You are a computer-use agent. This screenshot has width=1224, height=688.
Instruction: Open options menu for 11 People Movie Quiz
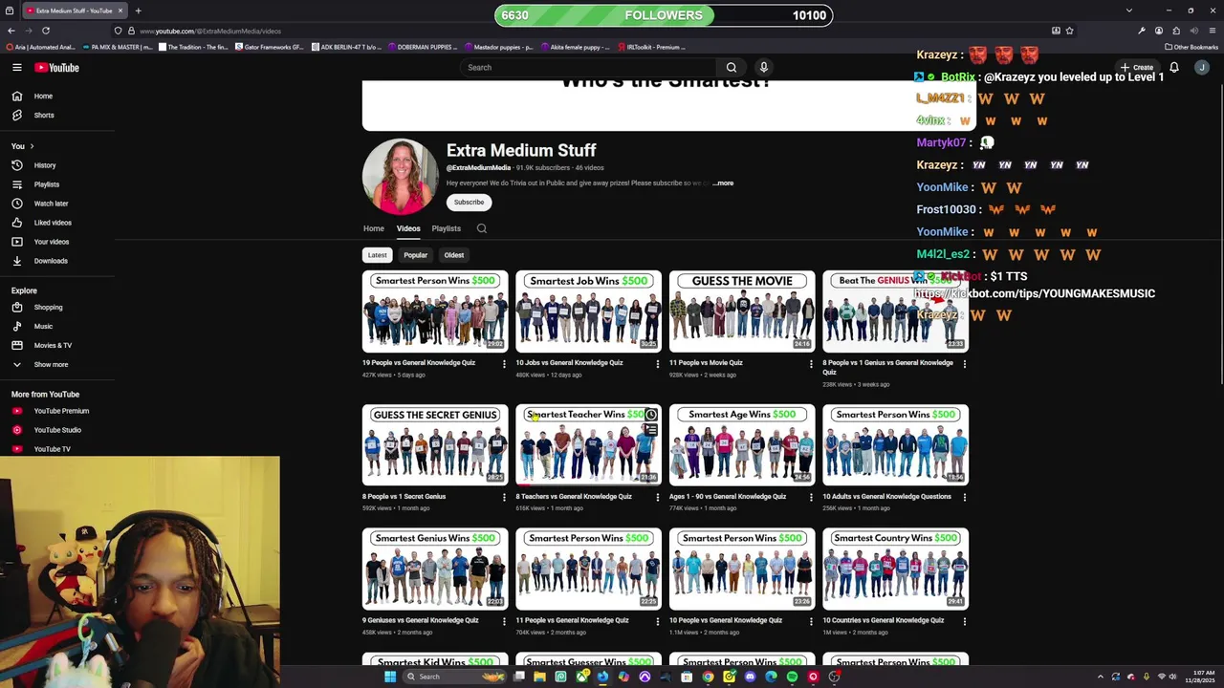click(811, 363)
